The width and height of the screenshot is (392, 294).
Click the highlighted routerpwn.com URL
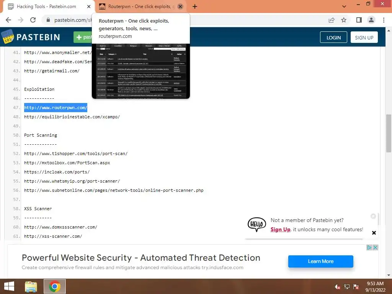(x=56, y=108)
